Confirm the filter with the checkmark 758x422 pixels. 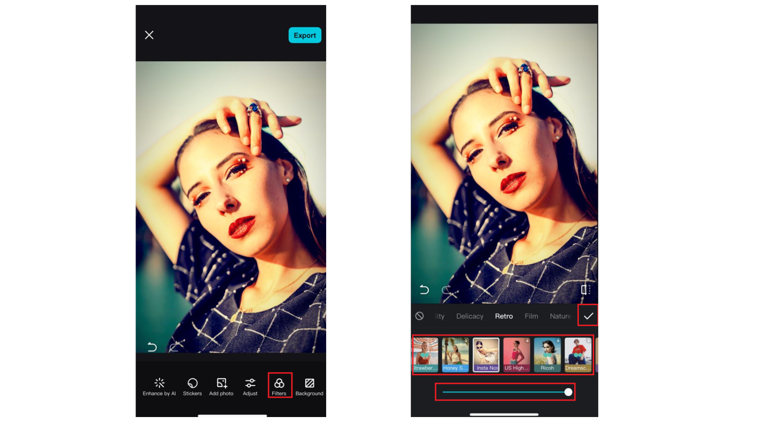click(x=588, y=316)
